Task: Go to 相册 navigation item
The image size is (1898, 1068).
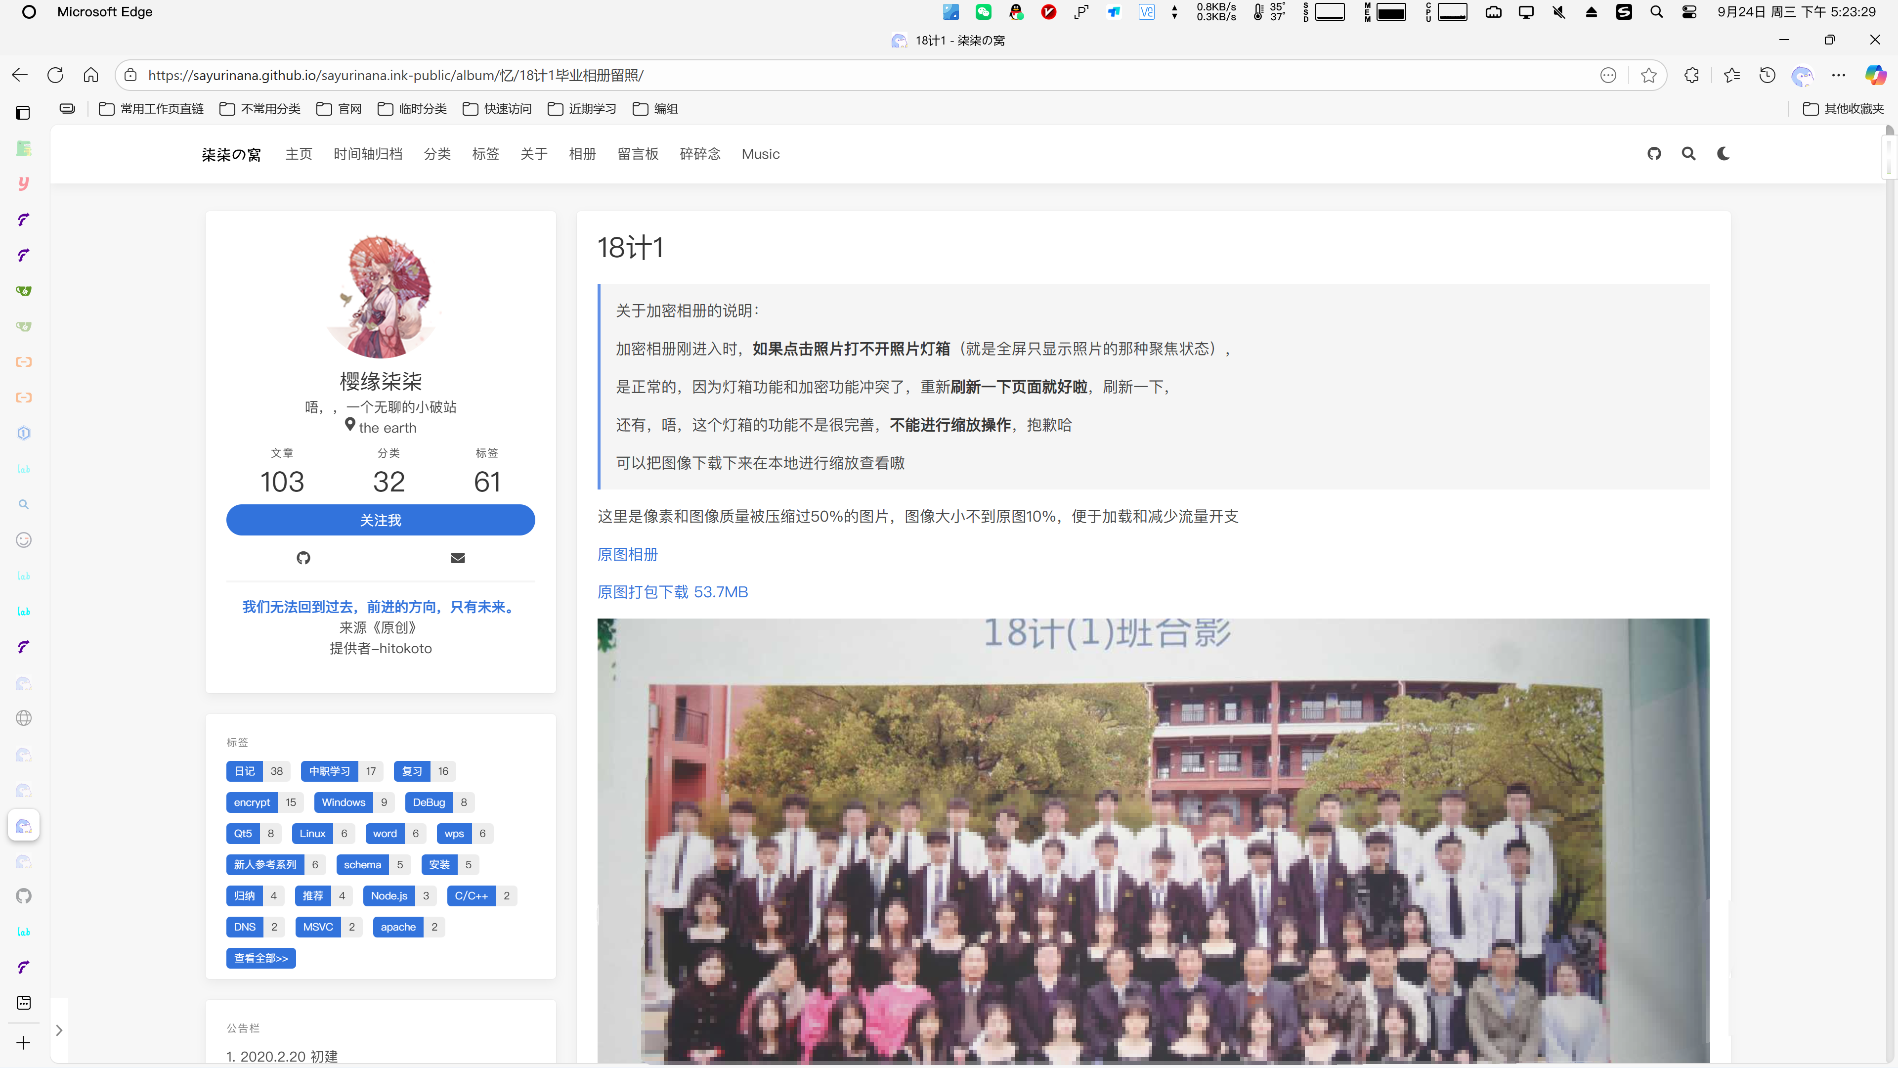Action: pyautogui.click(x=582, y=154)
